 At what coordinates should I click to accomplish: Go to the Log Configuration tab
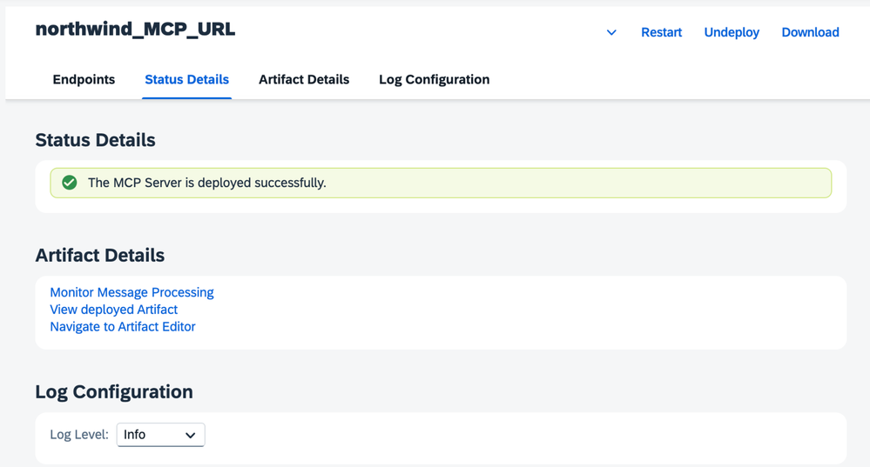tap(435, 80)
